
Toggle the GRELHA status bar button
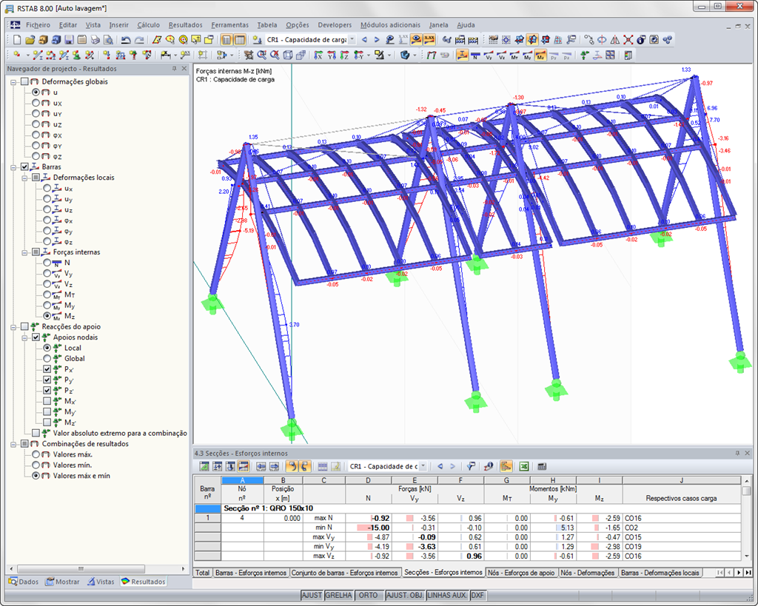click(339, 596)
